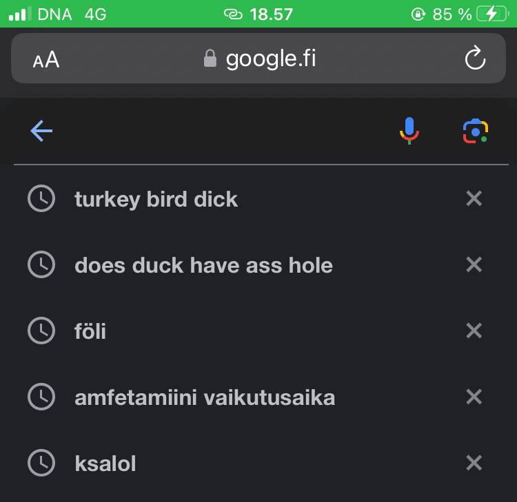Viewport: 517px width, 502px height.
Task: Remove "föli" from search history
Action: point(474,331)
